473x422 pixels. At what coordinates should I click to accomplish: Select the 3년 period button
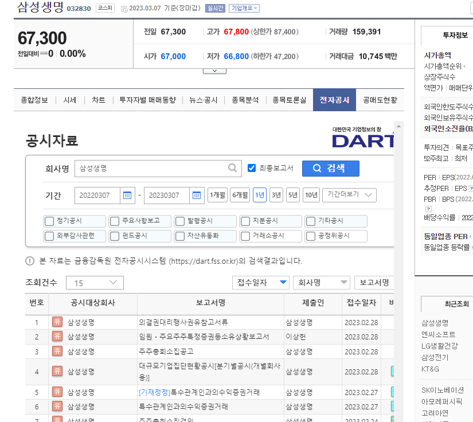[276, 195]
